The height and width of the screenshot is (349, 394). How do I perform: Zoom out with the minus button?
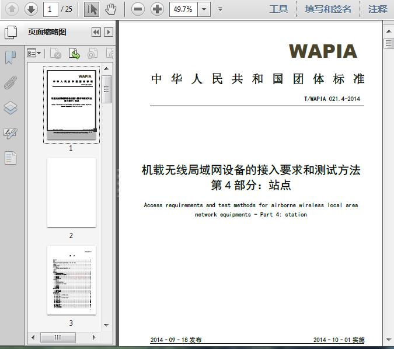click(x=138, y=9)
